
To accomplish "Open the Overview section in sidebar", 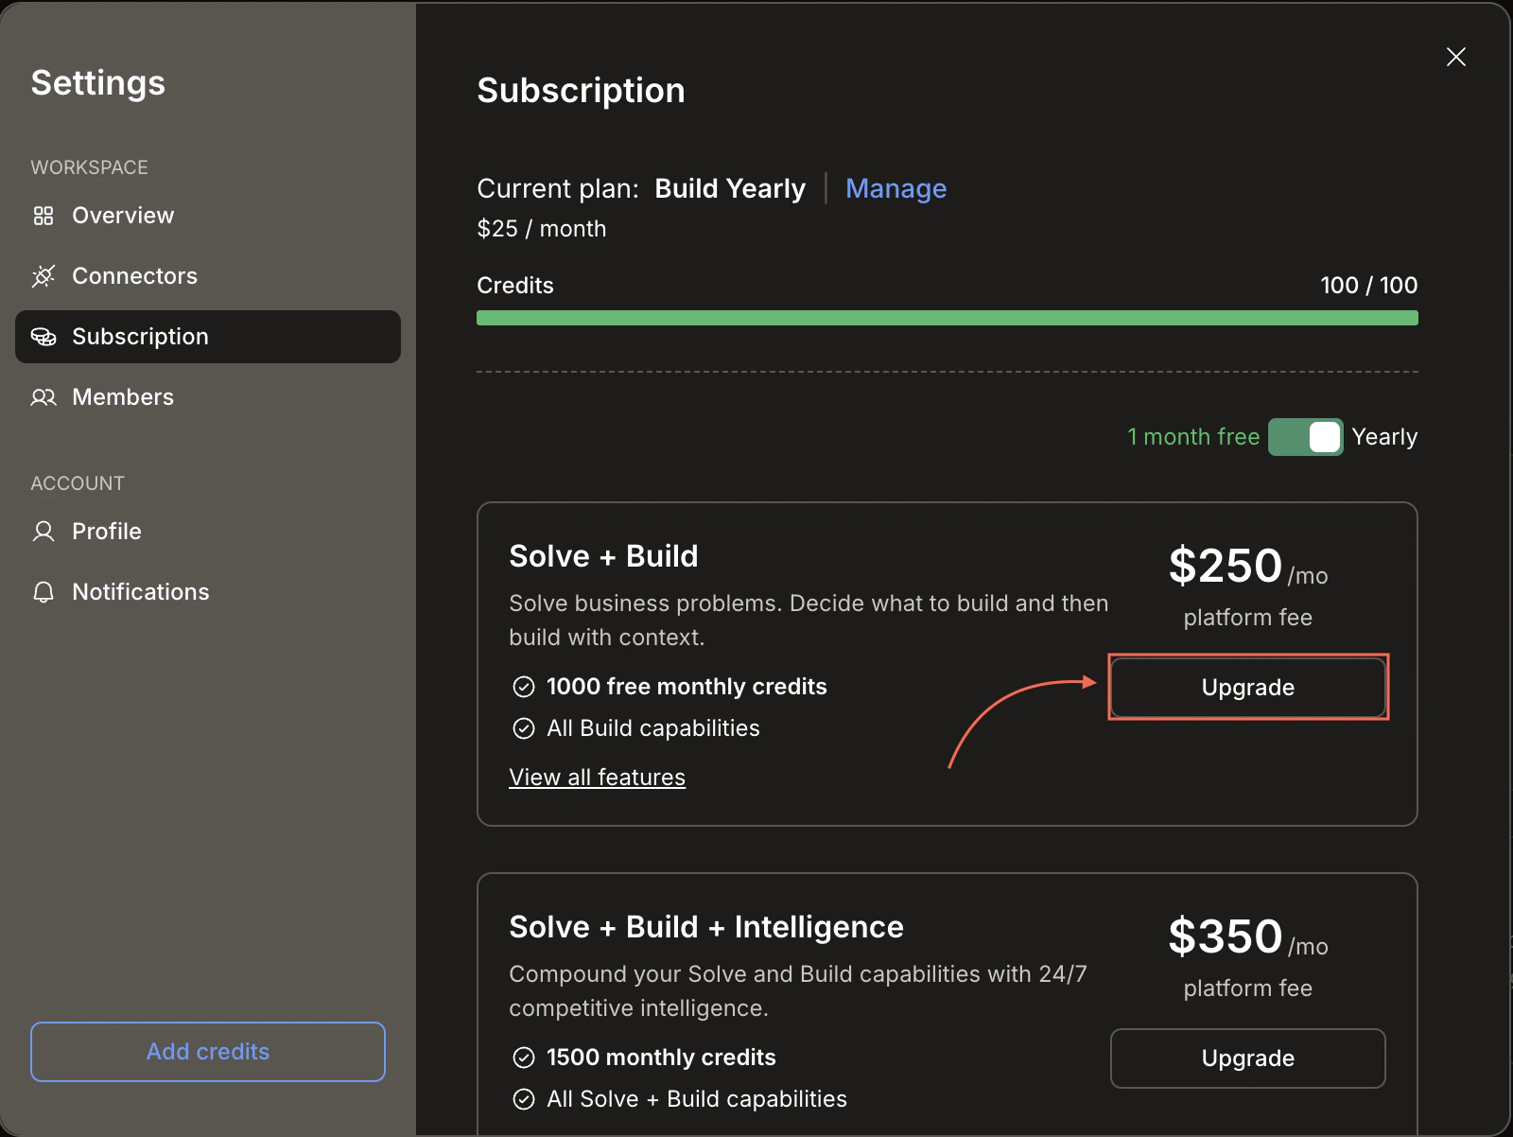I will pos(123,215).
